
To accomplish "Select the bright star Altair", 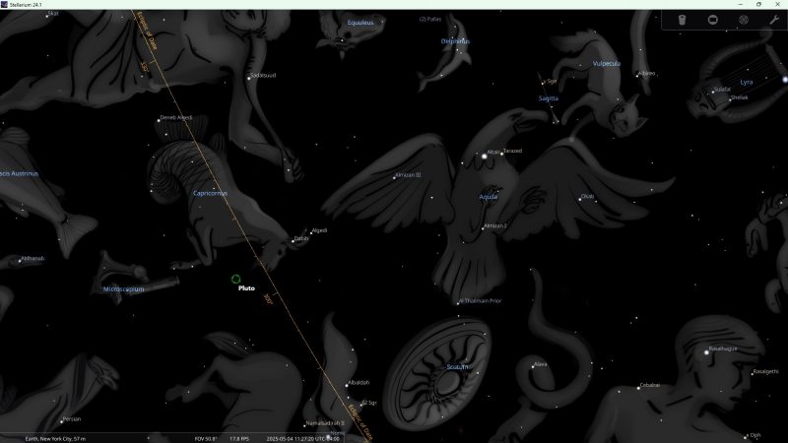I will point(485,157).
